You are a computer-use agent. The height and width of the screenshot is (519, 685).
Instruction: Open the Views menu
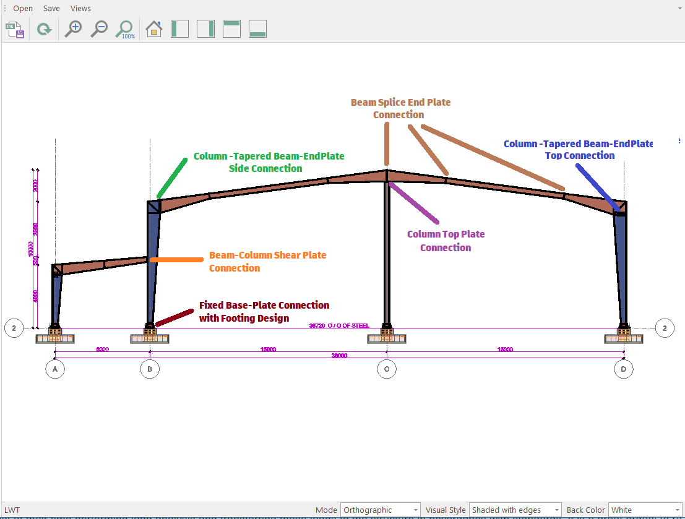[80, 9]
